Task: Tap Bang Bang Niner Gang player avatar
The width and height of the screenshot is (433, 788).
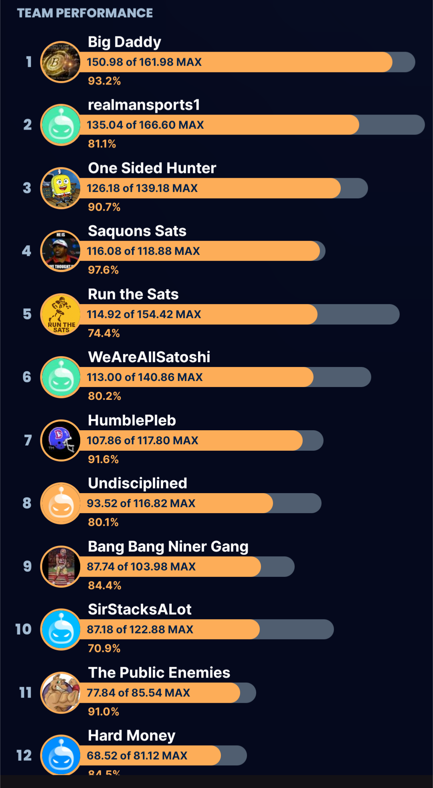Action: (61, 567)
